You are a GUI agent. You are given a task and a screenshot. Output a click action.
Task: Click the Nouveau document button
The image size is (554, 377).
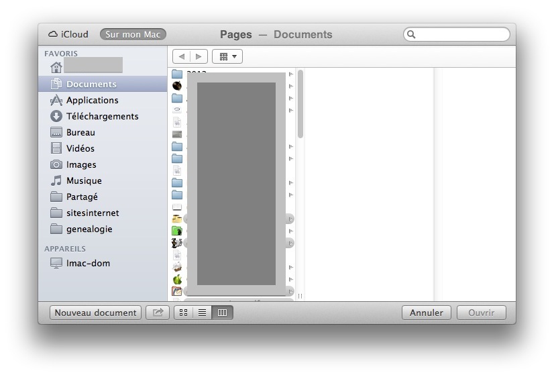95,313
